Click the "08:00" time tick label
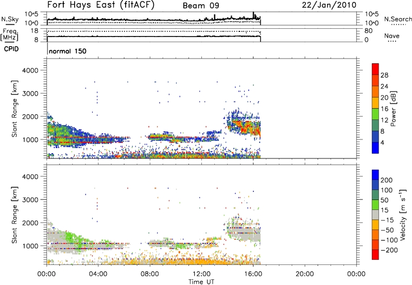 [150, 274]
